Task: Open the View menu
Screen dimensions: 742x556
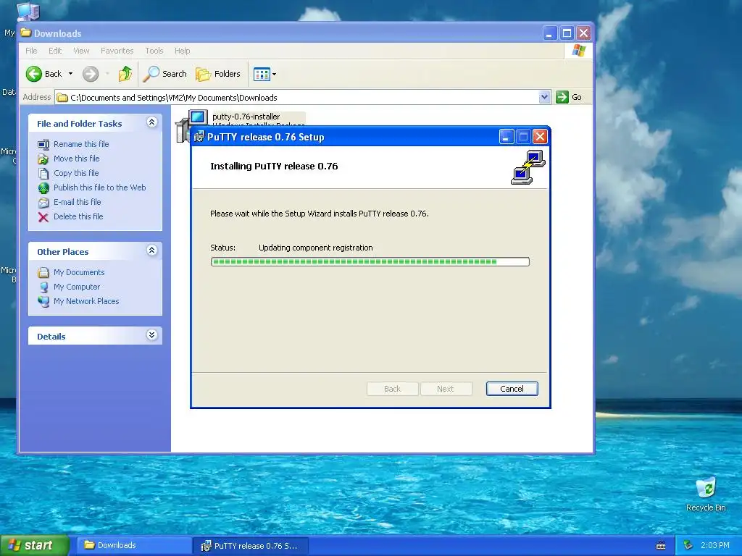Action: point(81,51)
